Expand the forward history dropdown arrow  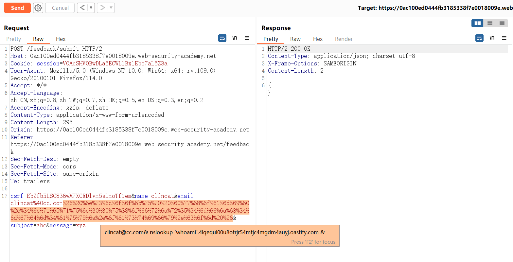pyautogui.click(x=111, y=8)
